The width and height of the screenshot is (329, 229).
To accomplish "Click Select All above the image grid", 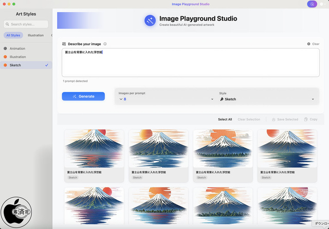I will (225, 119).
